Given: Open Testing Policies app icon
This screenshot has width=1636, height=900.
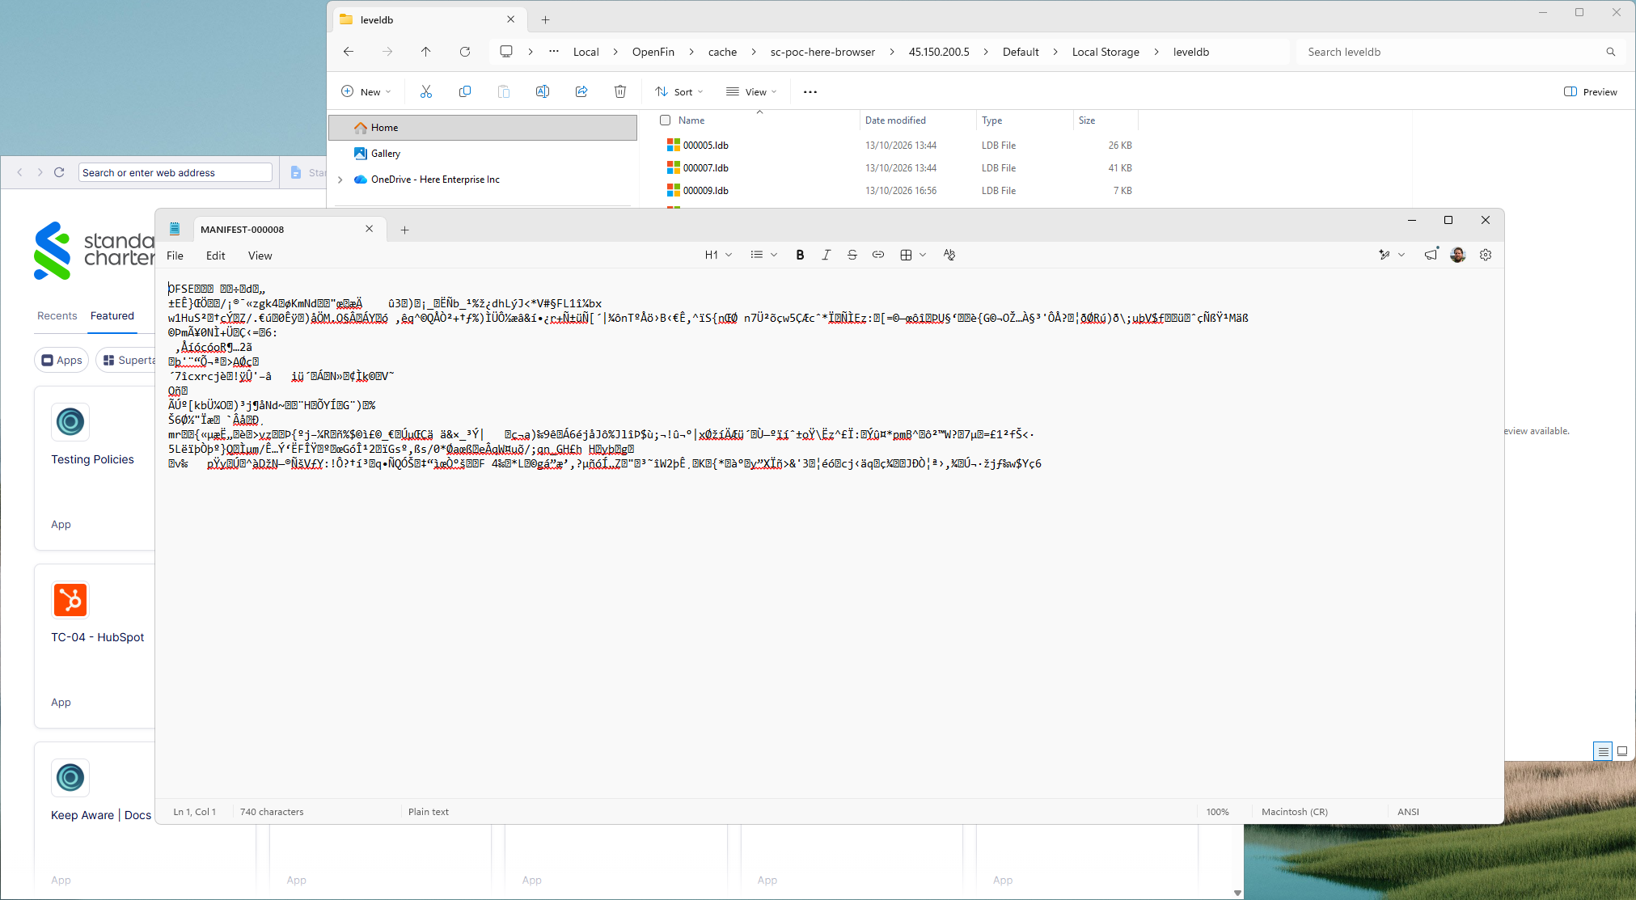Looking at the screenshot, I should pos(70,422).
